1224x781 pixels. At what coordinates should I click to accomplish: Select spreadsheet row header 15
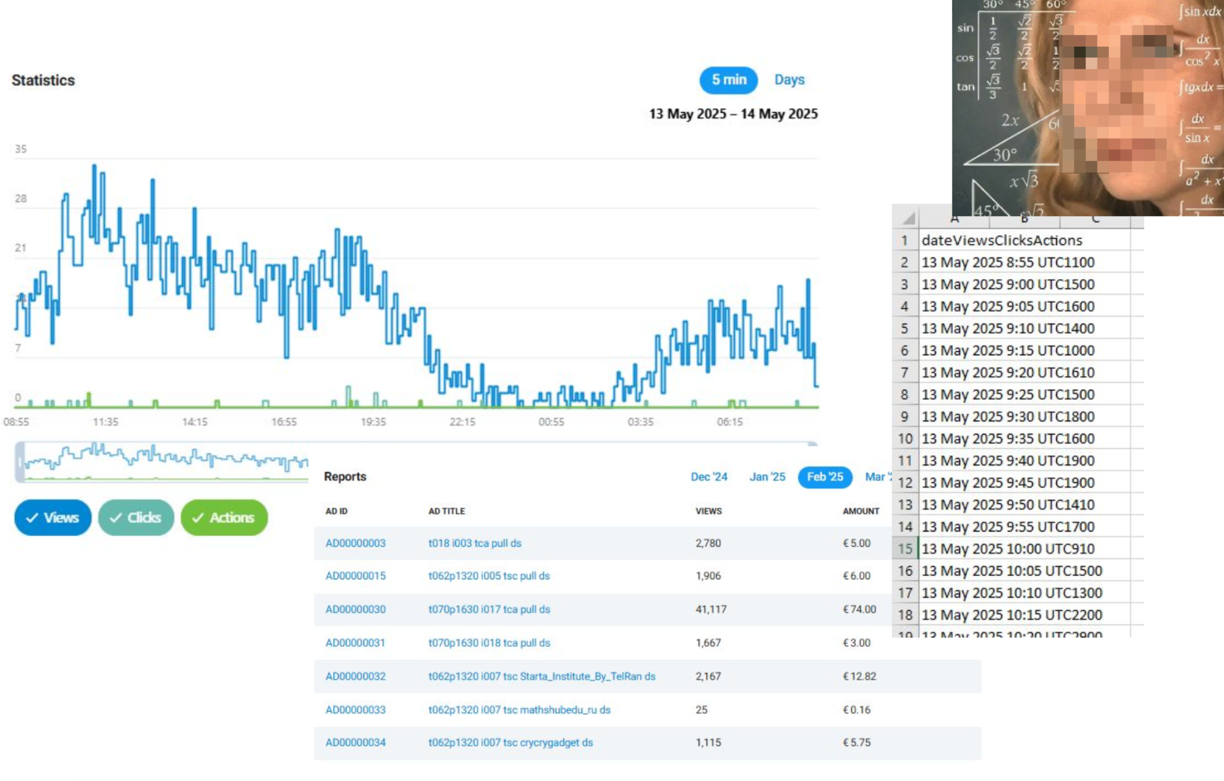coord(905,549)
